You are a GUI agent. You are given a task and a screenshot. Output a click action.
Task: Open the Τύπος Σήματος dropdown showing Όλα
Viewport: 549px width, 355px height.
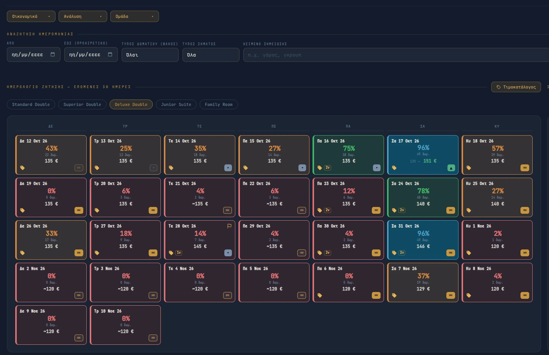211,55
